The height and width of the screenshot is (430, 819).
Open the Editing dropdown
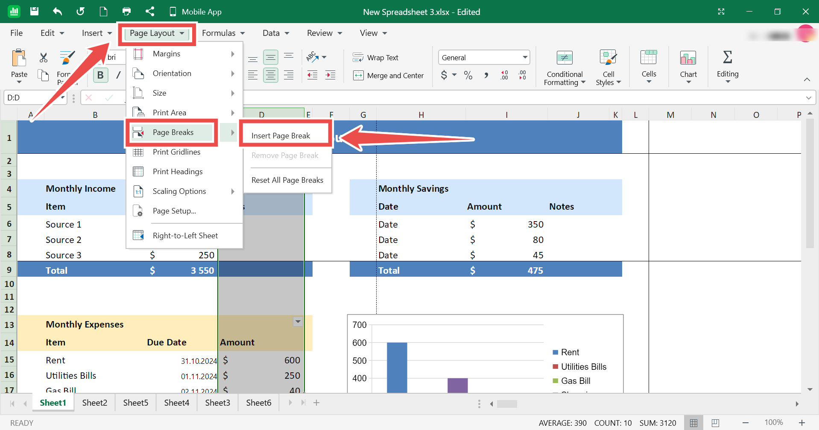point(728,67)
